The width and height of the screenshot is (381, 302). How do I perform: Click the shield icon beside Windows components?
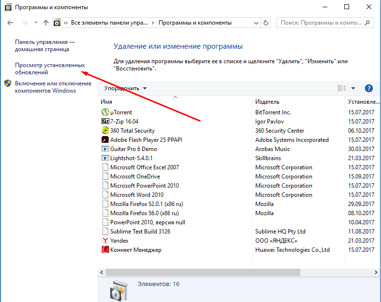tap(8, 83)
